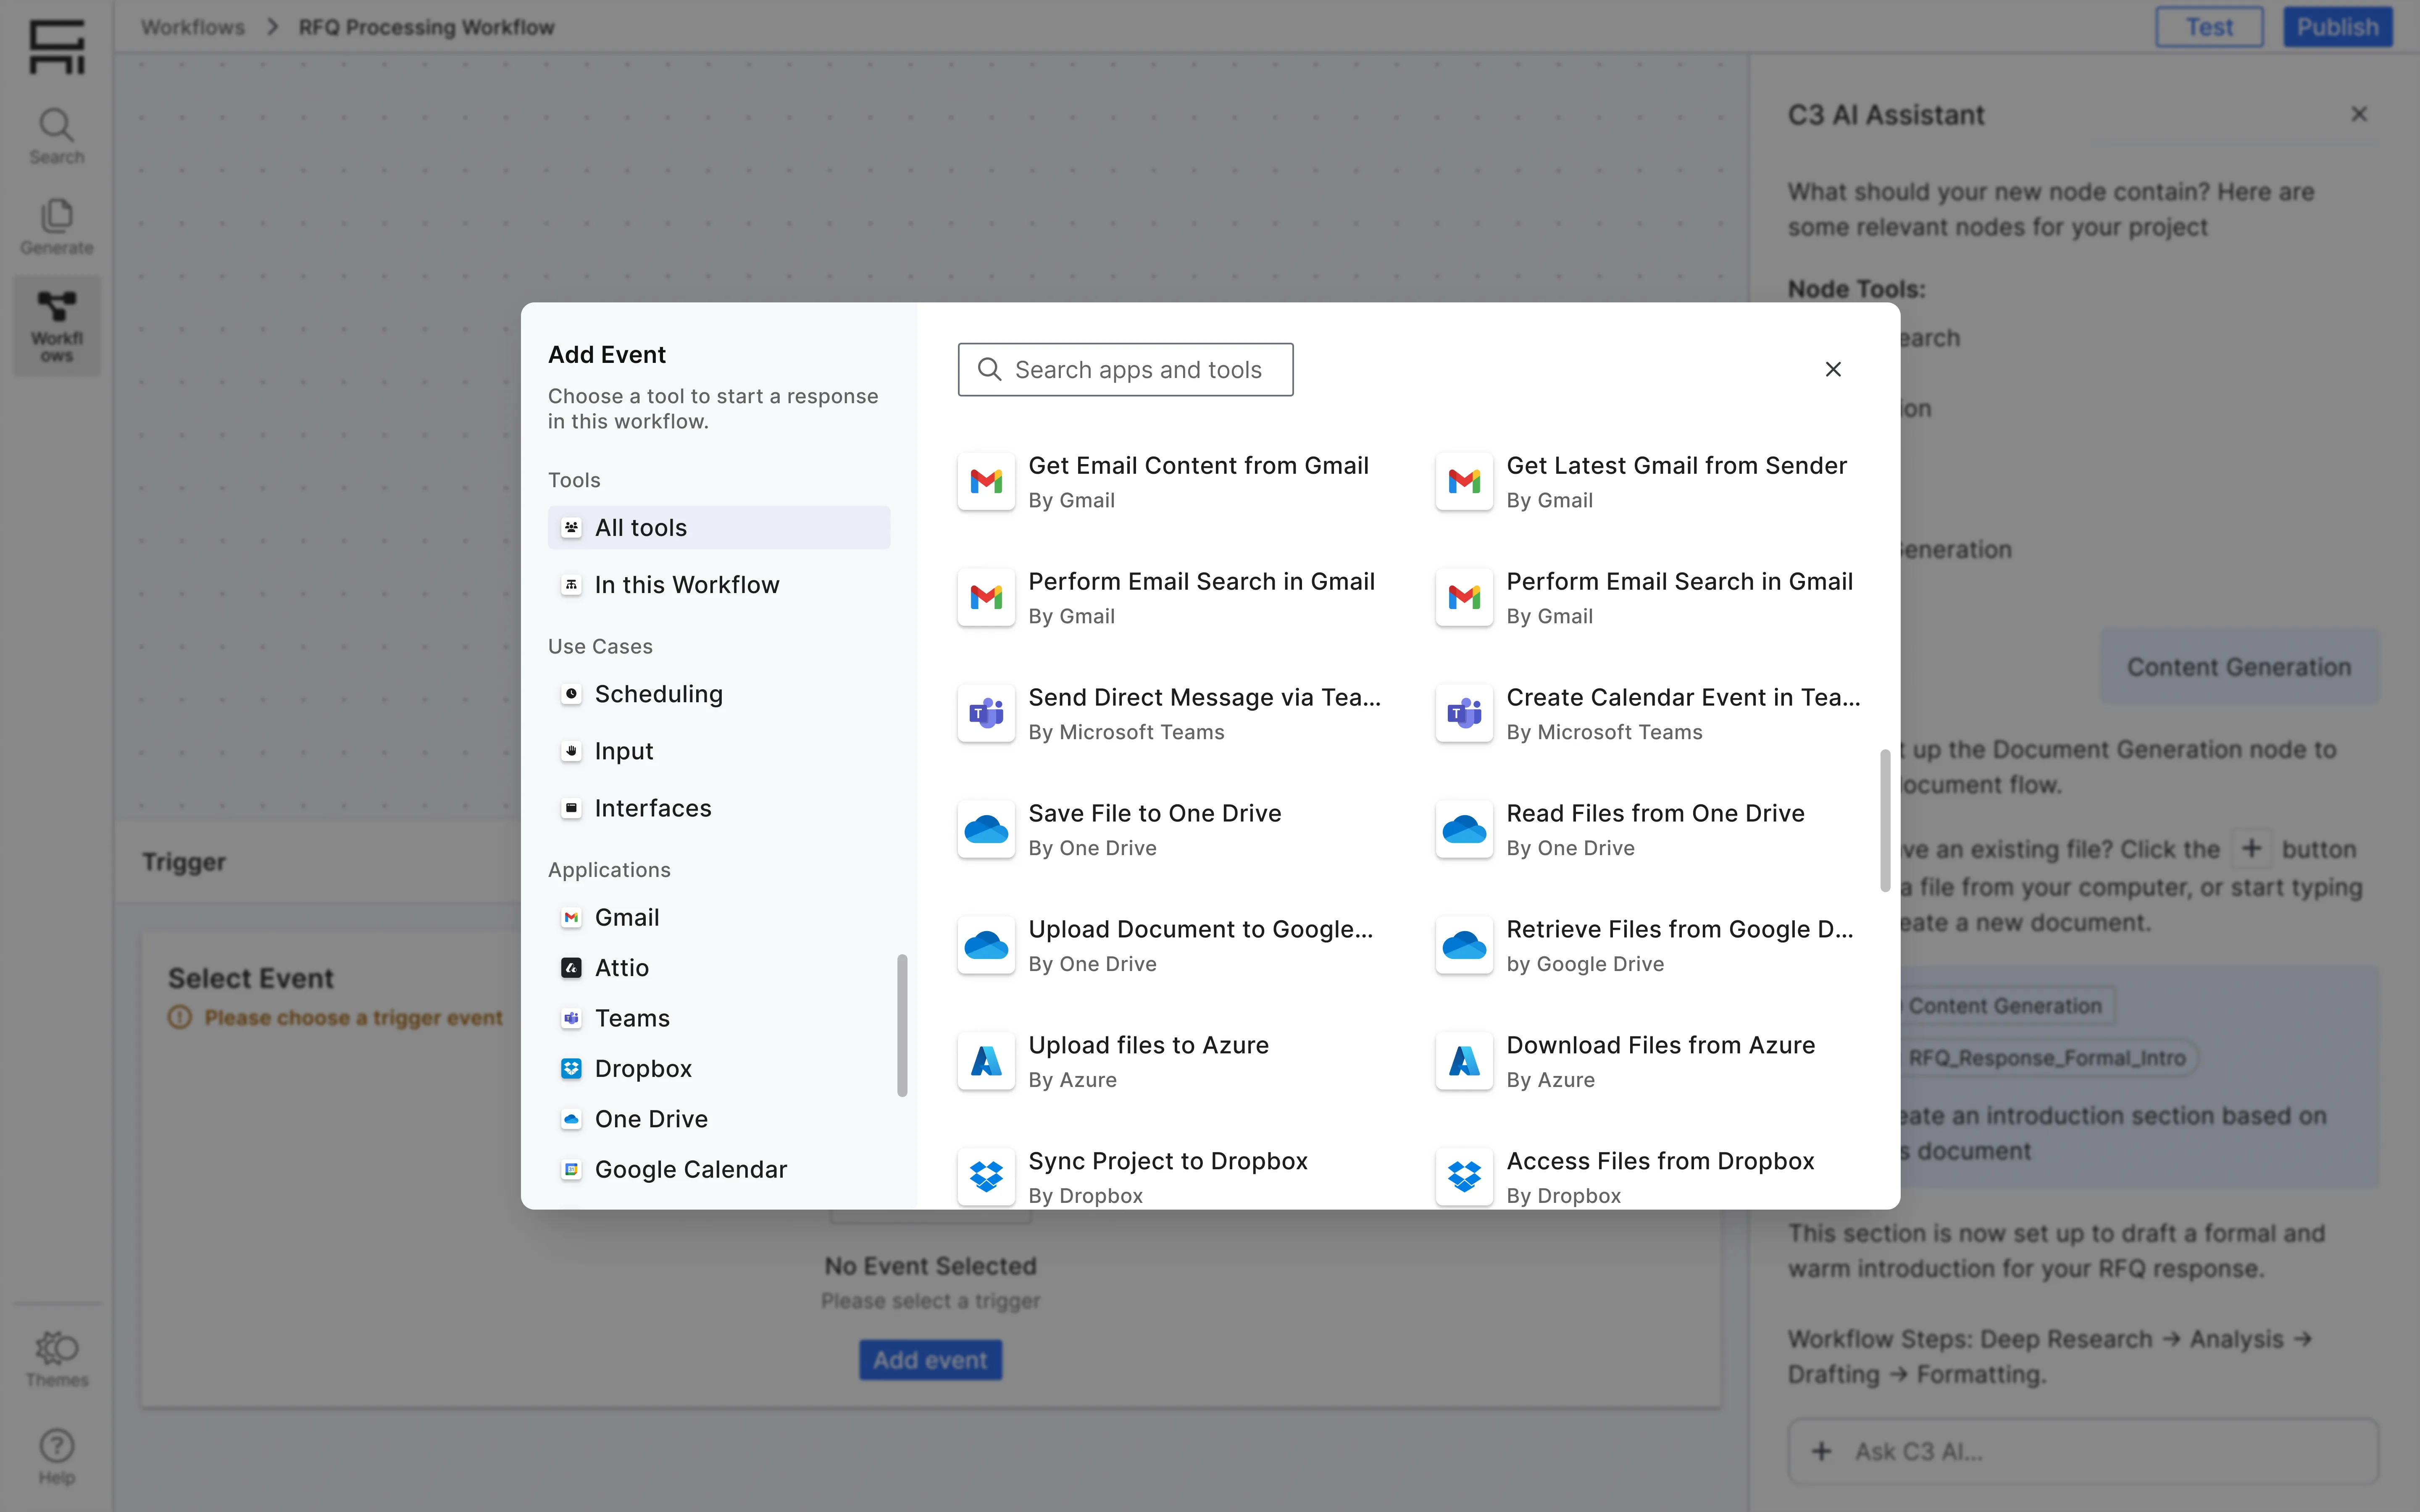The height and width of the screenshot is (1512, 2420).
Task: Click the app logo in the sidebar
Action: (x=57, y=47)
